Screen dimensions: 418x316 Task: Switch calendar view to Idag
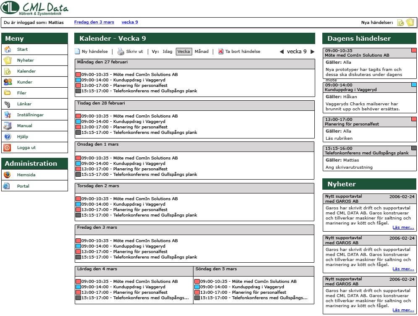click(167, 52)
